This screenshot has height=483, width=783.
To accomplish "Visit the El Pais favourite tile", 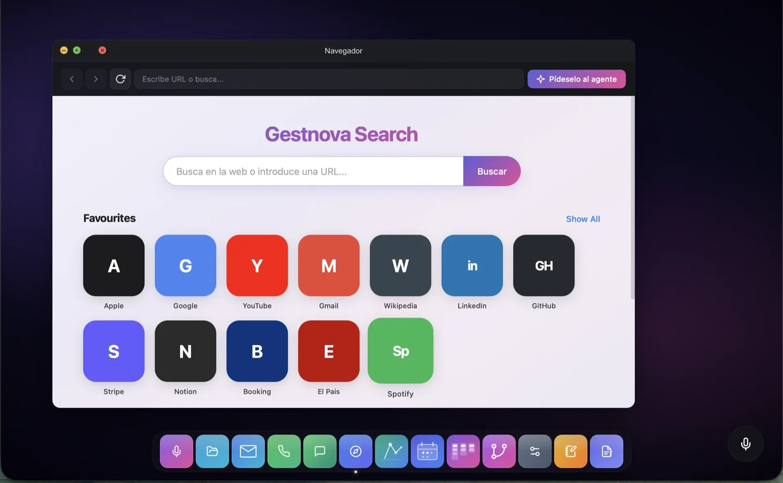I will 329,351.
